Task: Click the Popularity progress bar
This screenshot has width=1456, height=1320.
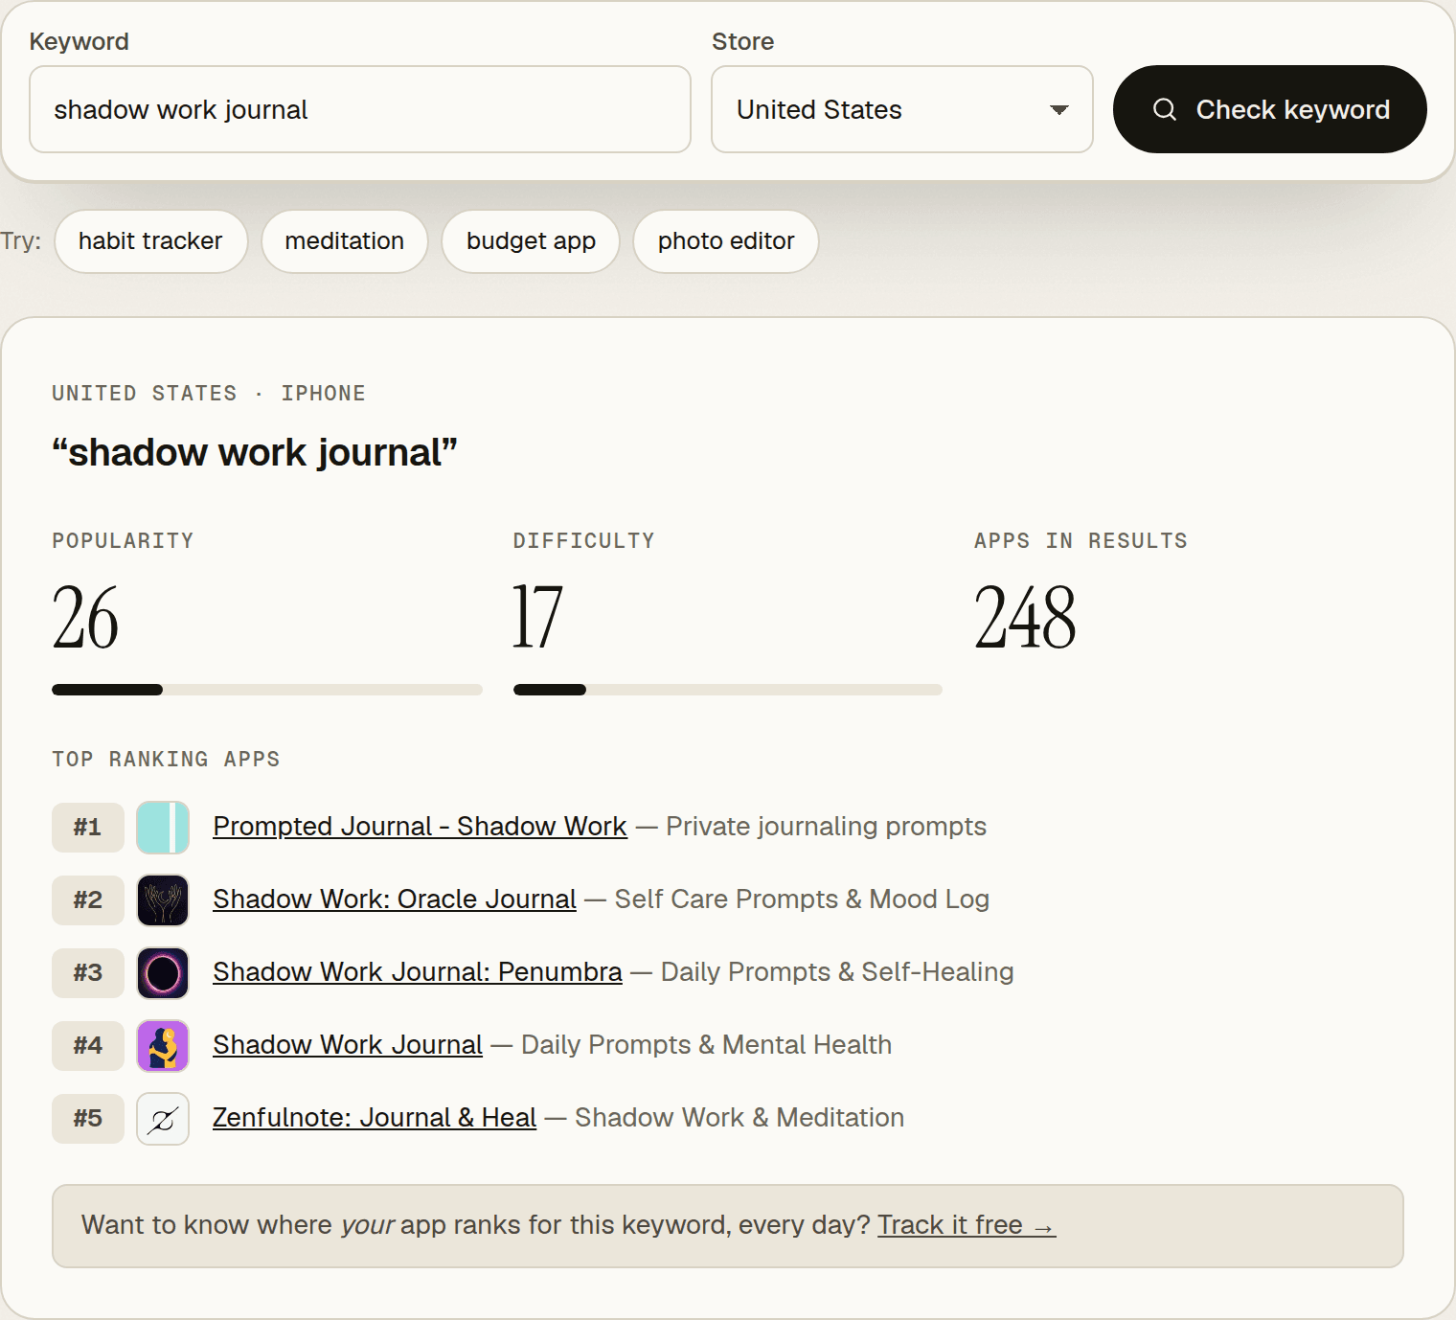Action: point(267,690)
